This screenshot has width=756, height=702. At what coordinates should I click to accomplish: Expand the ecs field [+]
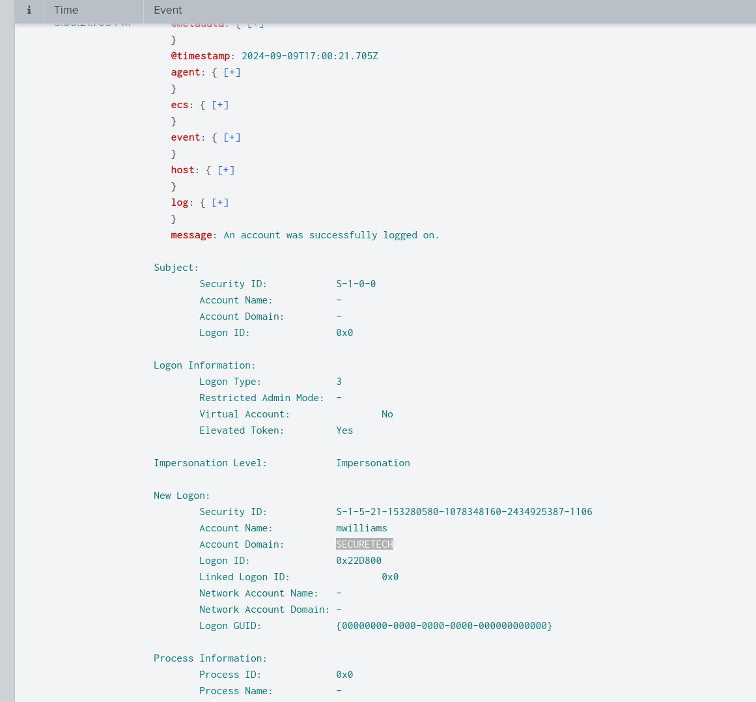[x=220, y=105]
